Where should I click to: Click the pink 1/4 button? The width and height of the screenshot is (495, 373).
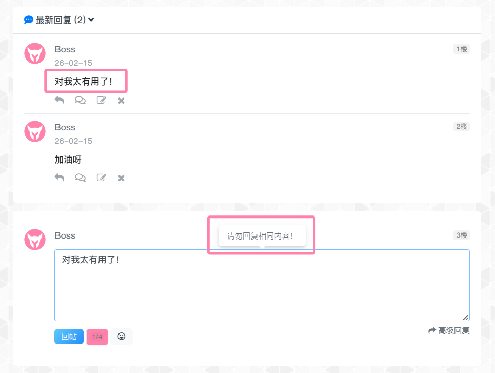click(97, 337)
